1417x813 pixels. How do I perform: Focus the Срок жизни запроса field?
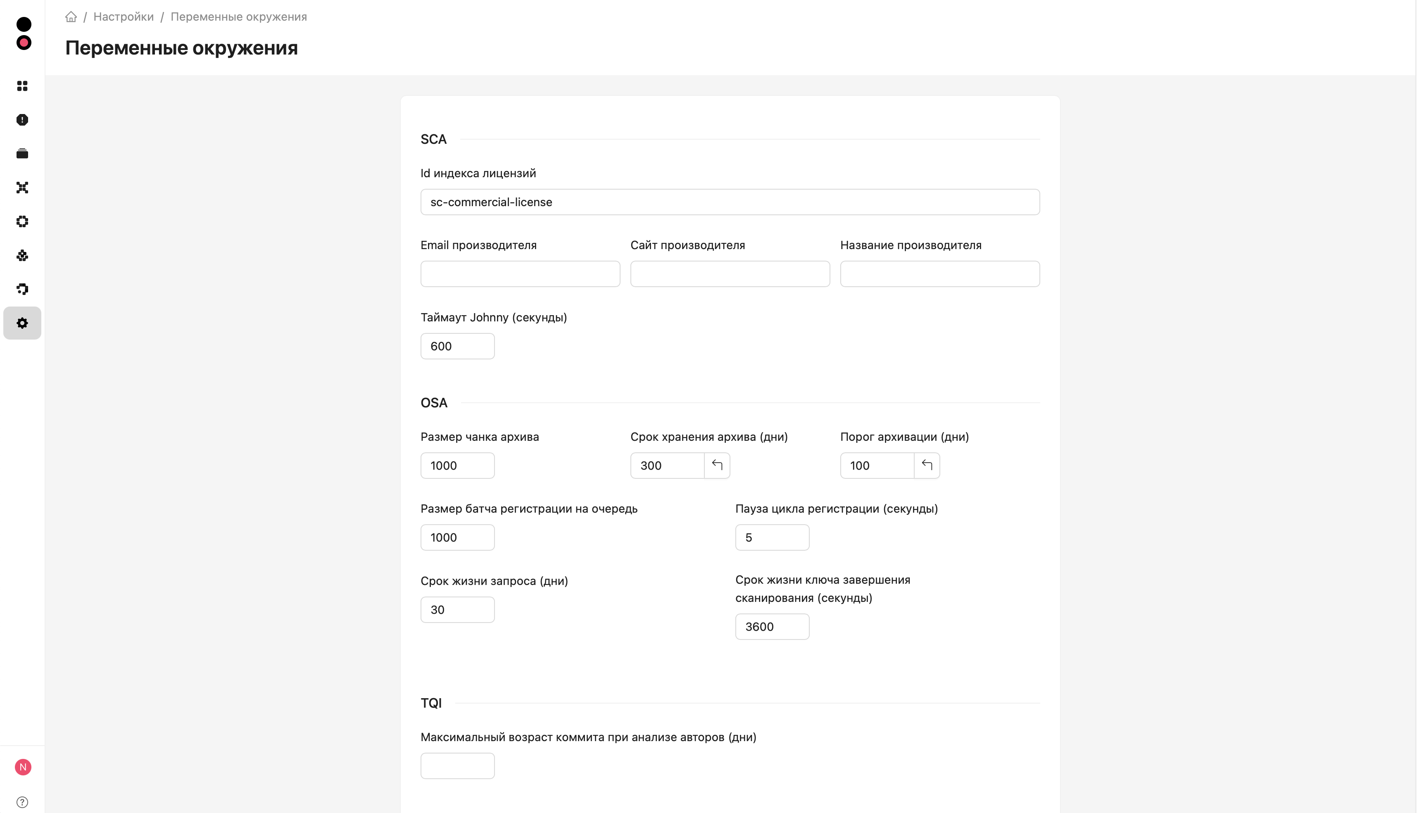pos(457,610)
